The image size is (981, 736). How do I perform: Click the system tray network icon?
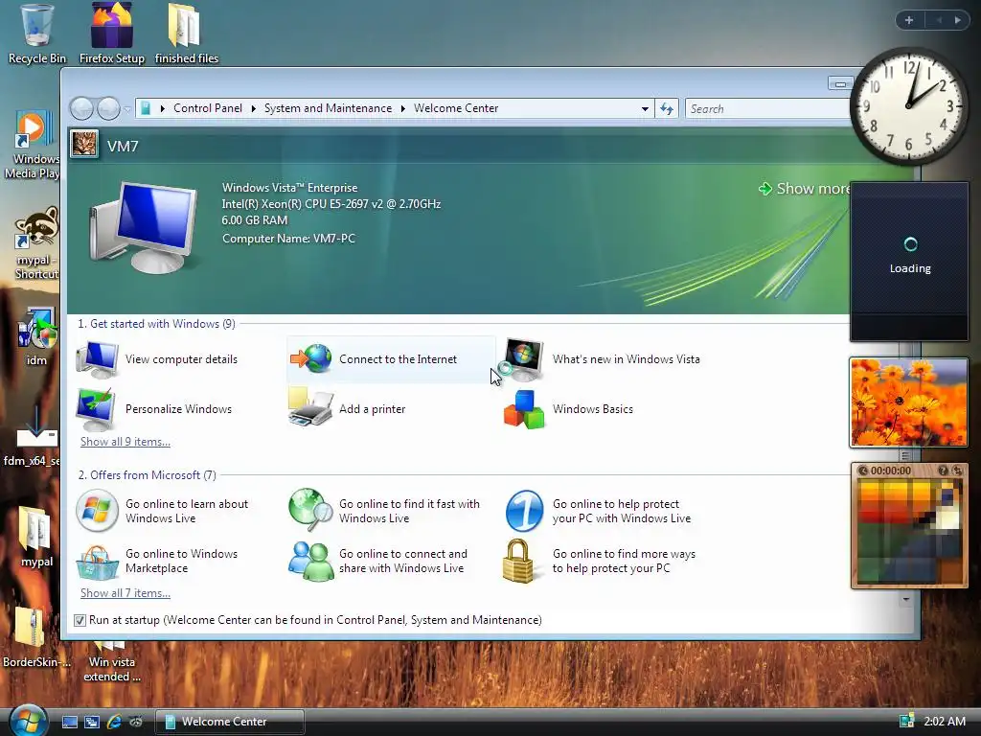click(x=906, y=721)
